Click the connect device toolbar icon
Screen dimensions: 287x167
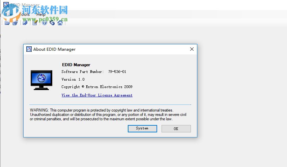[x=15, y=23]
